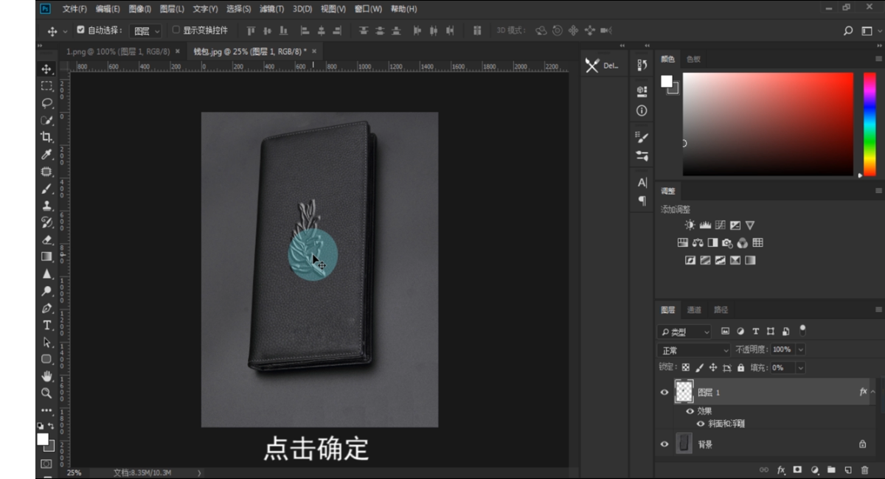Select the Eyedropper tool
The width and height of the screenshot is (885, 479).
click(x=46, y=154)
